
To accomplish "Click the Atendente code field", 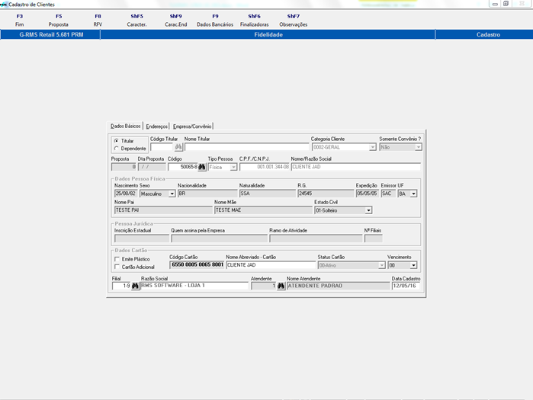I will 264,286.
